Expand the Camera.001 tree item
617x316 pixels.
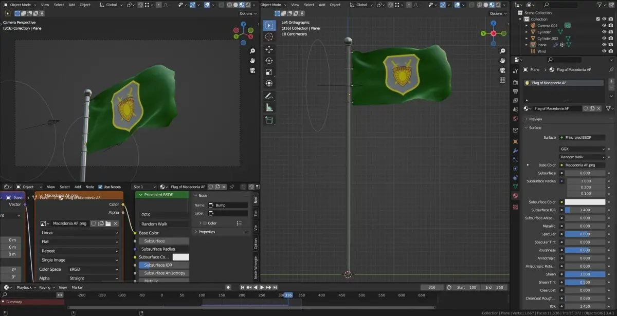527,25
